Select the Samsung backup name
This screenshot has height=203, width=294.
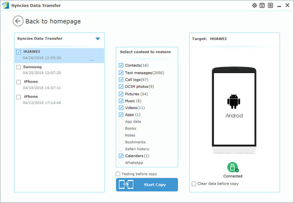coord(32,67)
